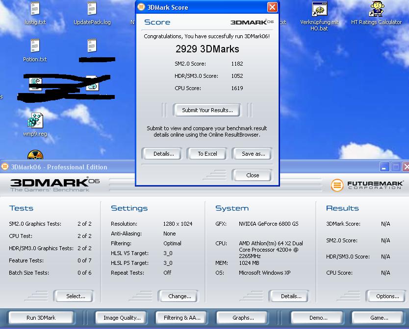Export results with To Excel button
The image size is (409, 329).
click(207, 154)
